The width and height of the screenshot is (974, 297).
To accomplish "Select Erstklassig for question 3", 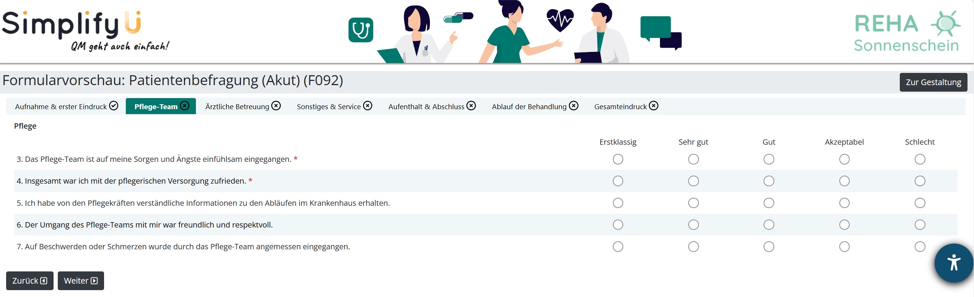I will coord(618,159).
